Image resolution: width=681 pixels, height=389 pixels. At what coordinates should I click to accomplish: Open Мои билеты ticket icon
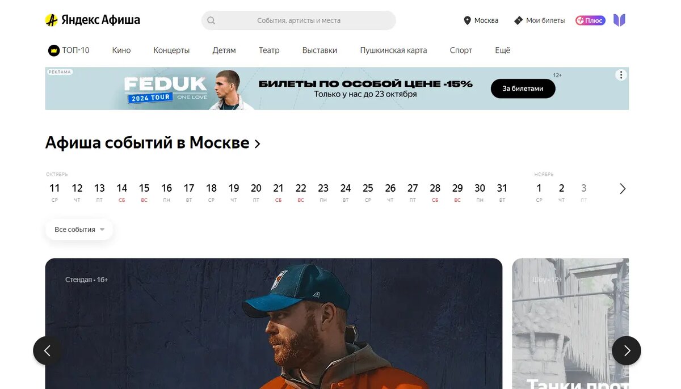pos(518,20)
